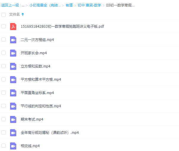Click the 文件名 column header
Screen dimensions: 179x151
tap(14, 14)
